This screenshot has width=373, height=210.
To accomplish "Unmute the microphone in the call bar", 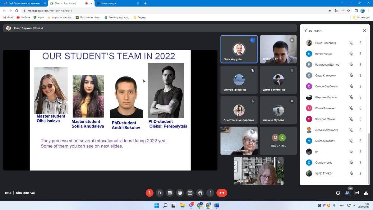I will click(x=150, y=193).
